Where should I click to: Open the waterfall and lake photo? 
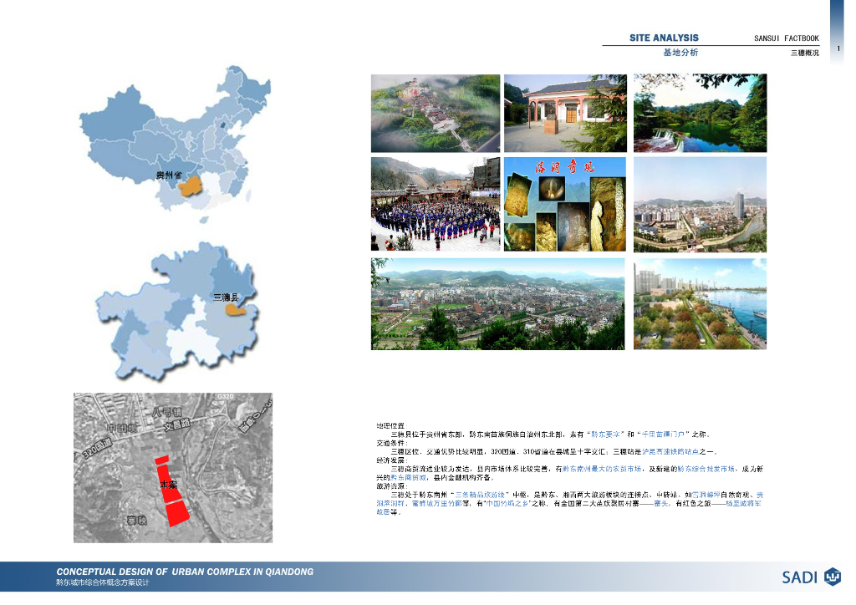pos(700,113)
